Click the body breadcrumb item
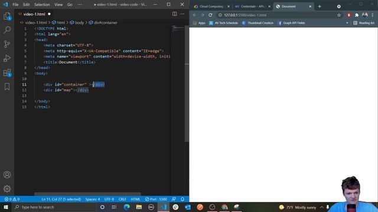The width and height of the screenshot is (378, 212). tap(77, 22)
